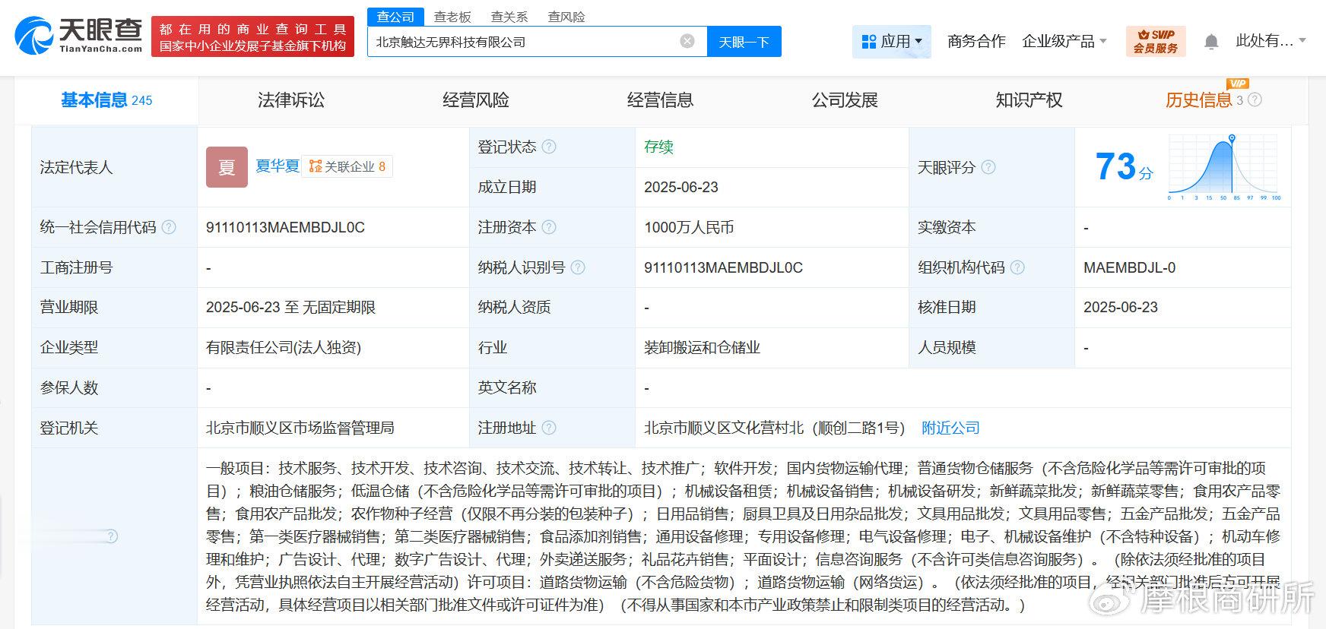
Task: Click operating period 2025-06-23 至 无固定期限
Action: pyautogui.click(x=290, y=307)
